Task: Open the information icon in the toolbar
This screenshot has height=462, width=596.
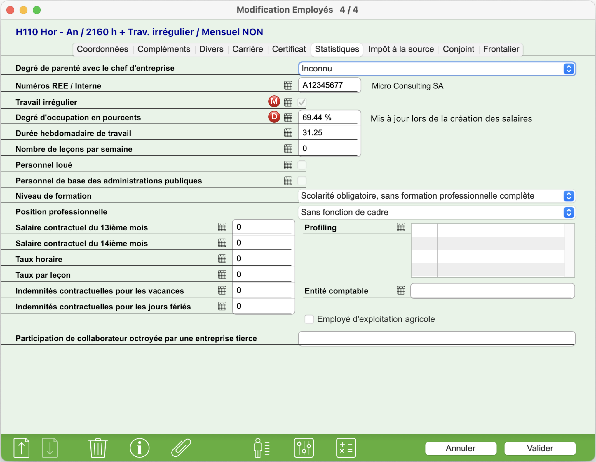Action: point(140,448)
